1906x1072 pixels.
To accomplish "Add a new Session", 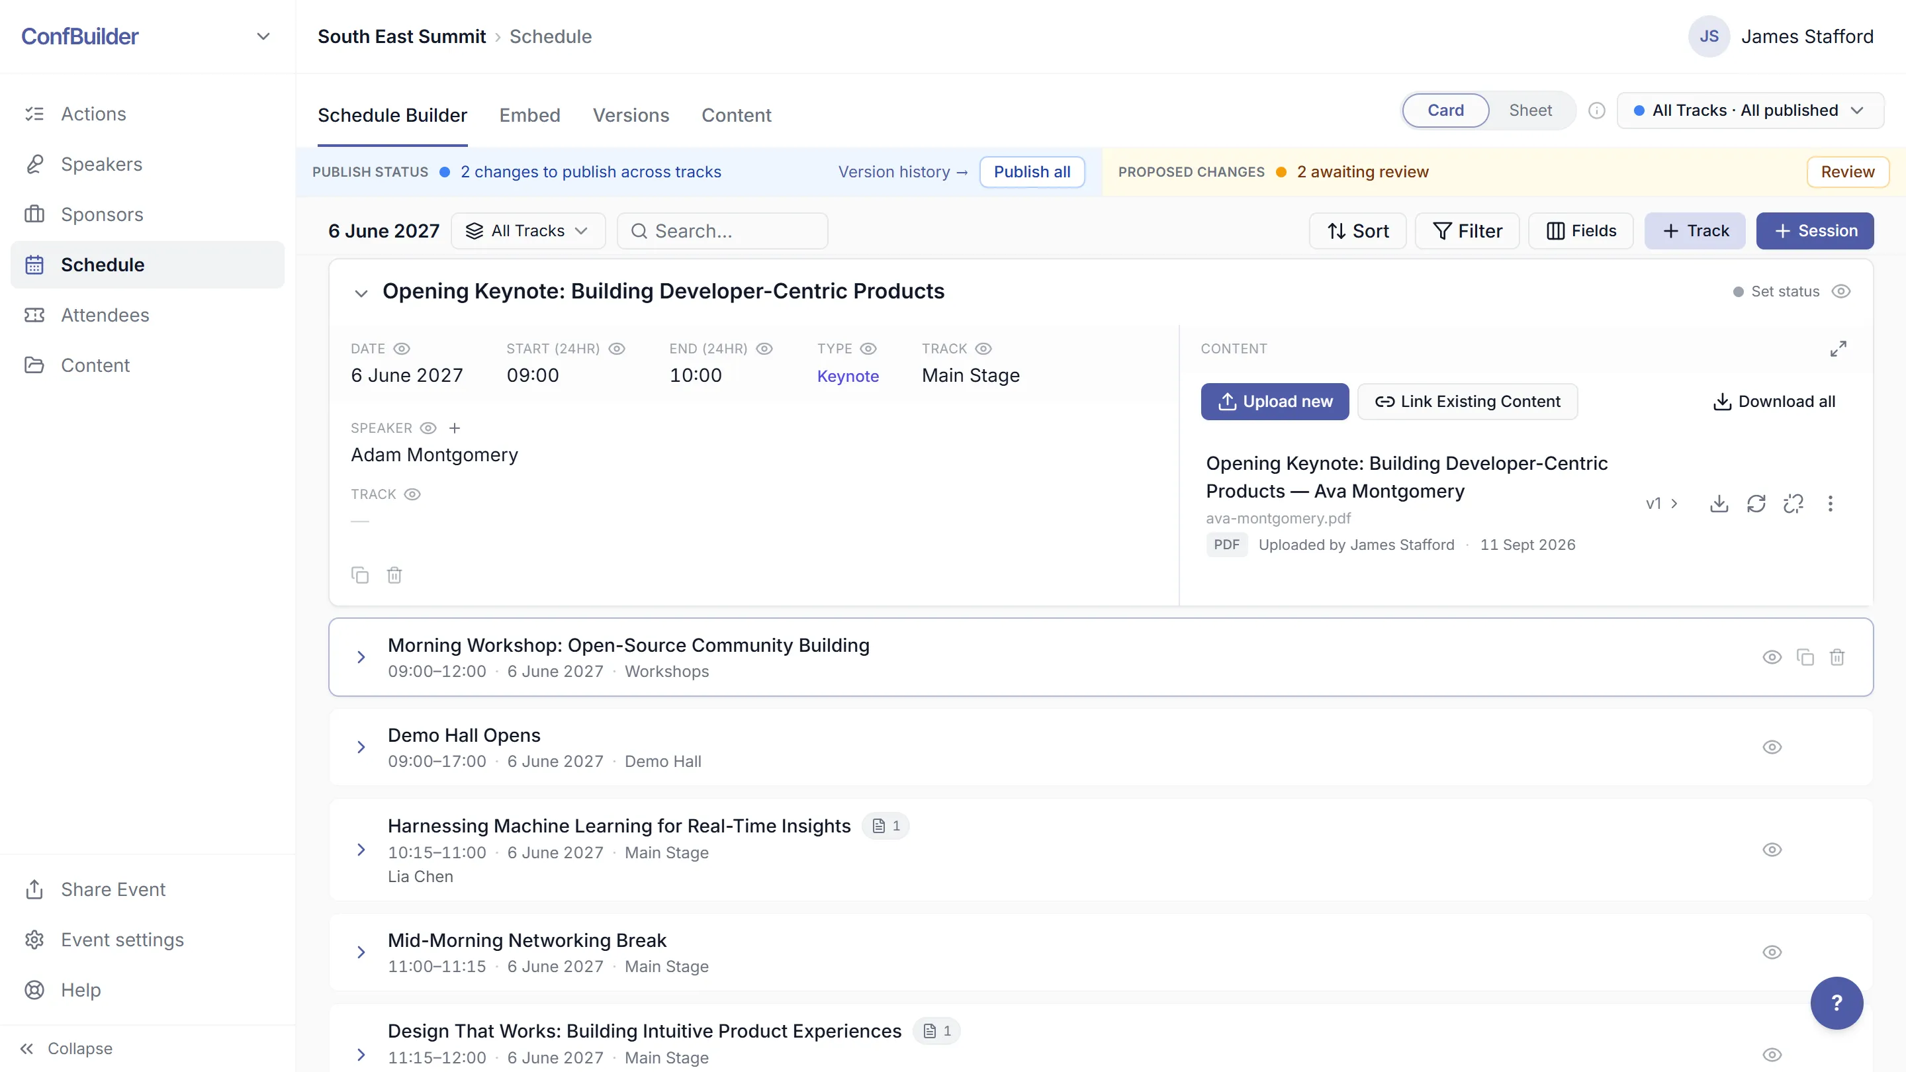I will tap(1815, 231).
